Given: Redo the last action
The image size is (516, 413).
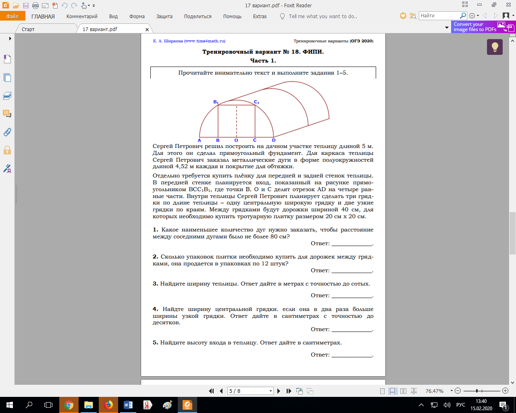Looking at the screenshot, I should pyautogui.click(x=74, y=6).
